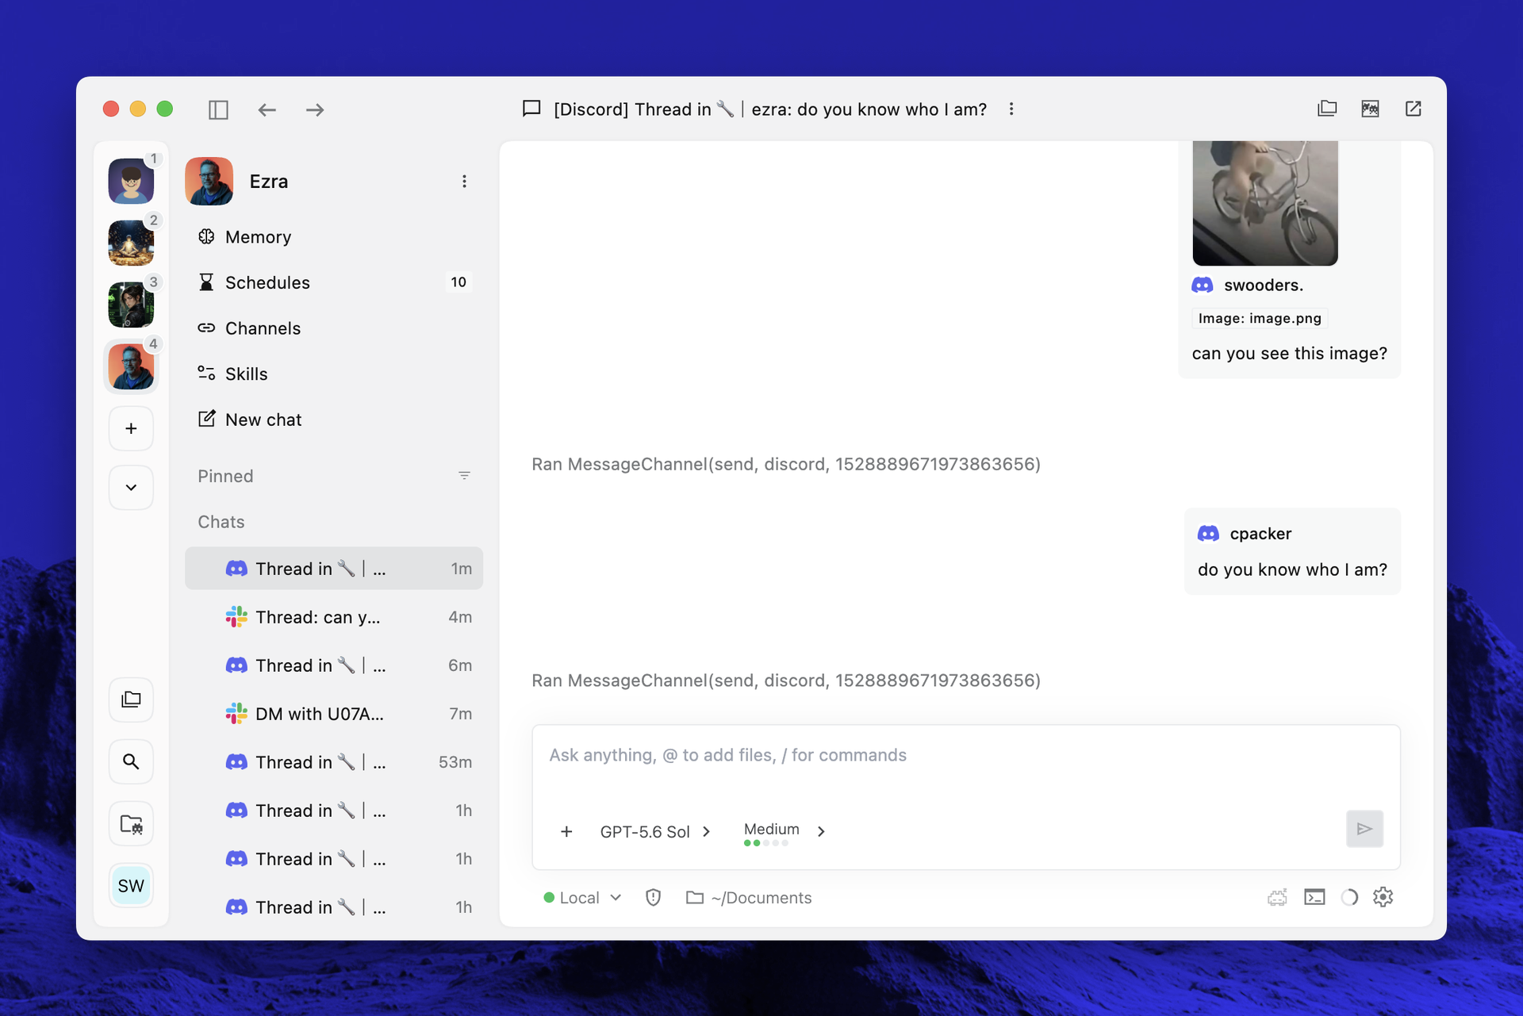The image size is (1523, 1016).
Task: Open search with the magnifier icon
Action: point(131,761)
